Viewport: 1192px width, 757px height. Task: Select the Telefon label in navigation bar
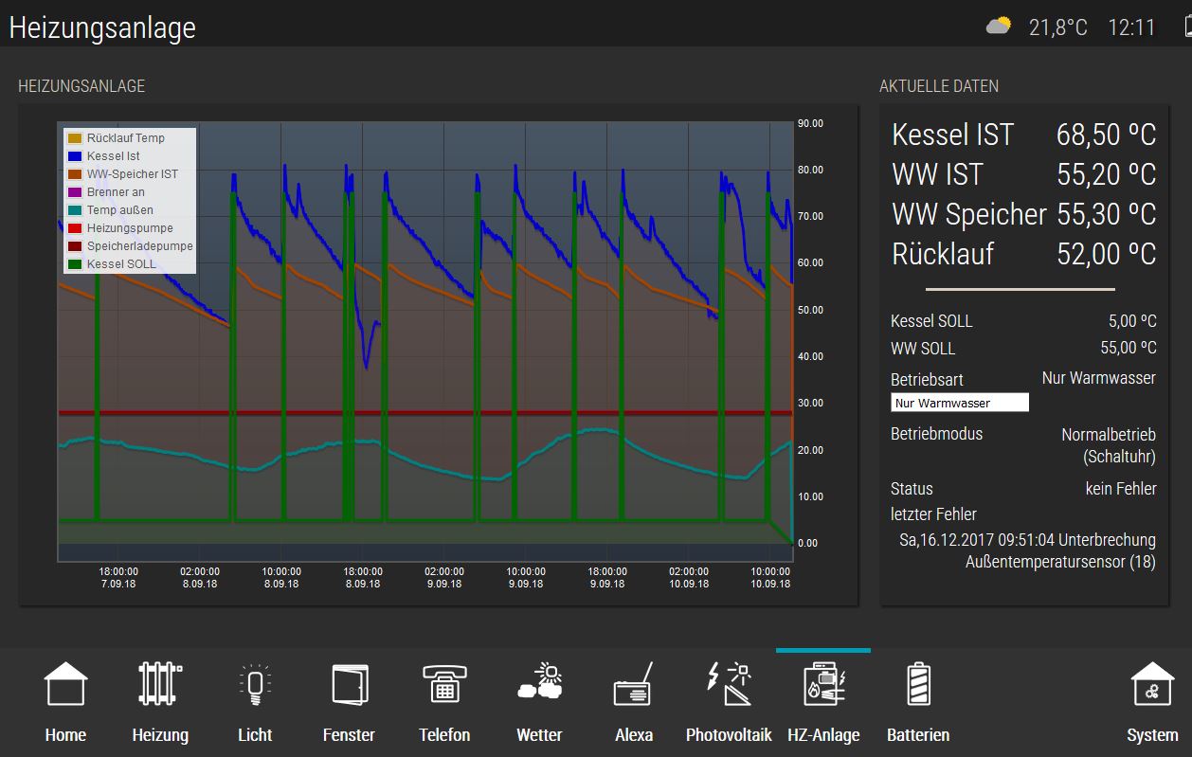click(x=444, y=735)
